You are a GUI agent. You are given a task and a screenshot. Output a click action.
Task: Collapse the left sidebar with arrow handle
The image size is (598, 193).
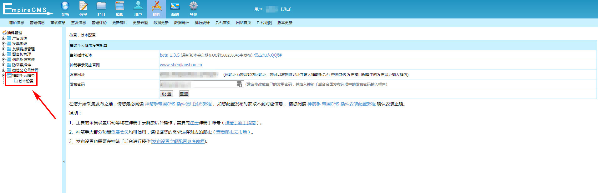tap(64, 162)
